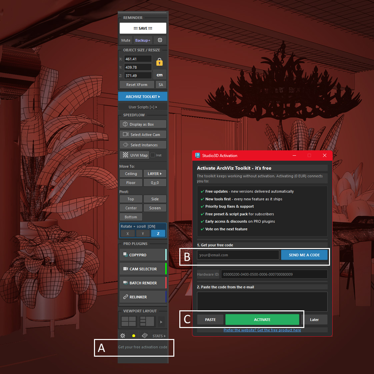Launch the COPYPRO plugin
This screenshot has height=374, width=374.
coord(143,255)
